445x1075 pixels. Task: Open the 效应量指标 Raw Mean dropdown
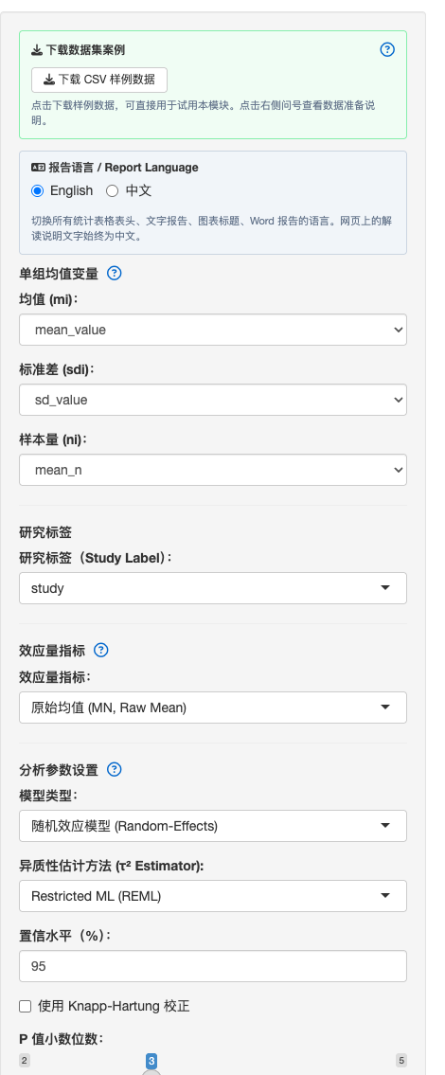(x=212, y=708)
